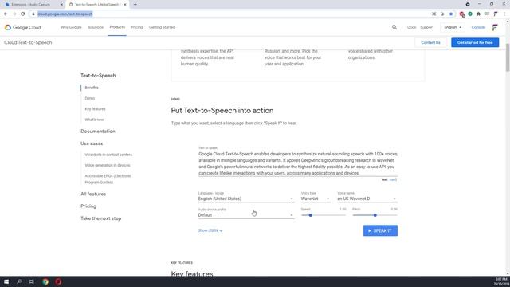Open the sidebar Pricing section
510x287 pixels.
pos(88,206)
